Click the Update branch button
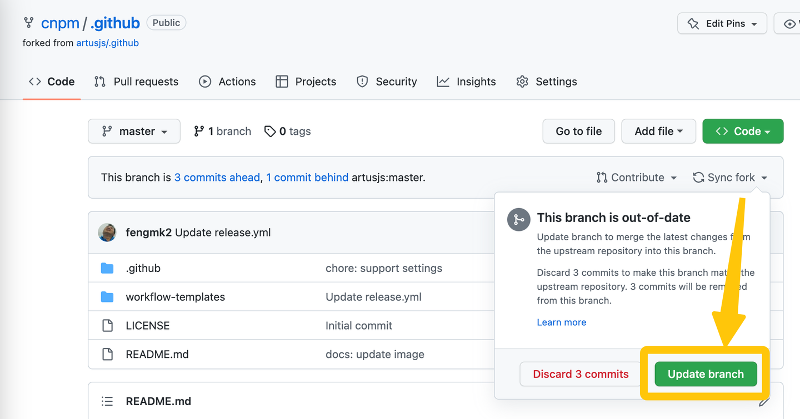This screenshot has height=419, width=800. [x=704, y=374]
